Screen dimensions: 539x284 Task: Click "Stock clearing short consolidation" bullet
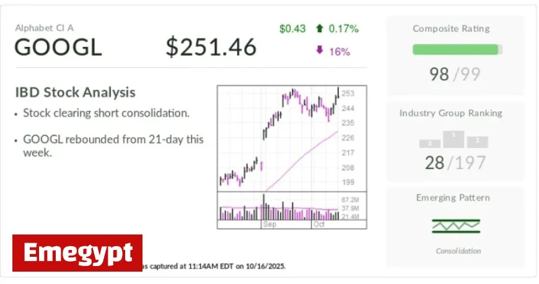pyautogui.click(x=106, y=113)
